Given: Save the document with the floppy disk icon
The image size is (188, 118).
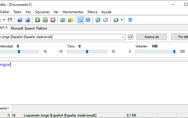Looking at the screenshot, I should [10, 20].
